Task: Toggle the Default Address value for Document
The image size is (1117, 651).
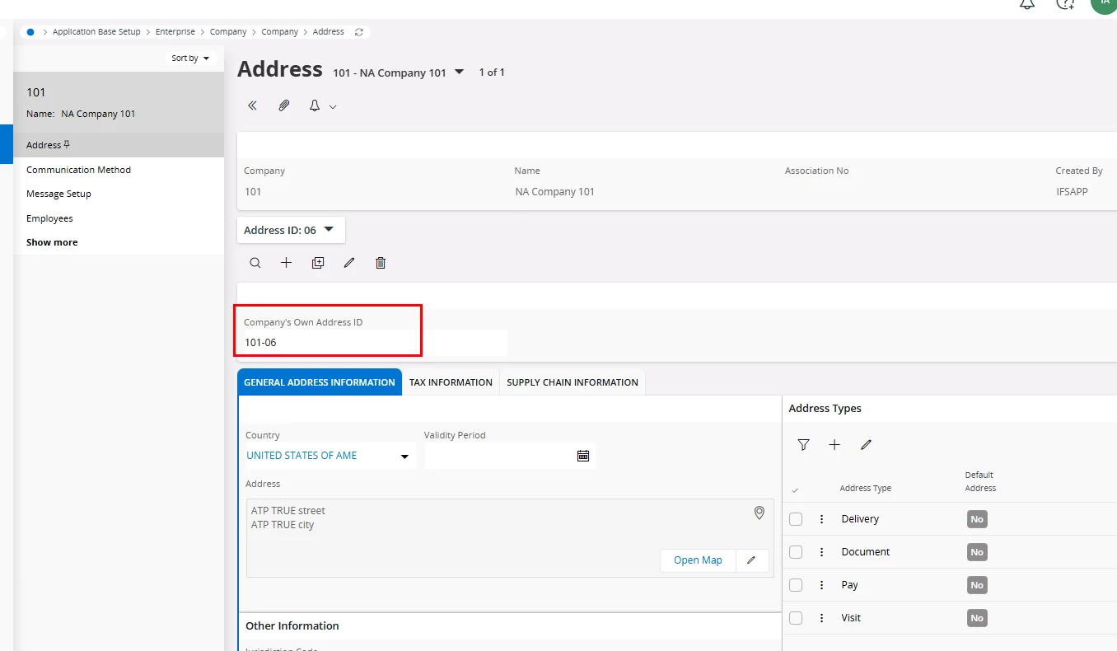Action: pyautogui.click(x=977, y=552)
